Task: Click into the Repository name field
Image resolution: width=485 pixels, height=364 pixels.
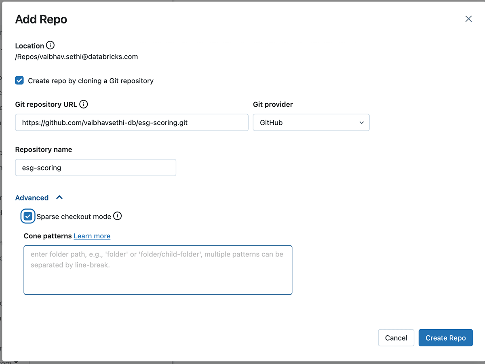Action: coord(95,168)
